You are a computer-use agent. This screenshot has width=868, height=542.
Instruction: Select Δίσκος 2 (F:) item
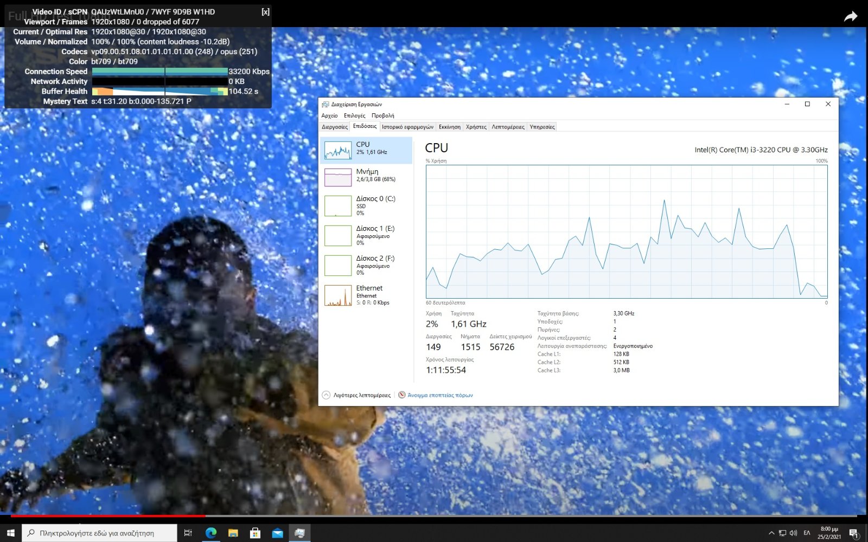(366, 266)
